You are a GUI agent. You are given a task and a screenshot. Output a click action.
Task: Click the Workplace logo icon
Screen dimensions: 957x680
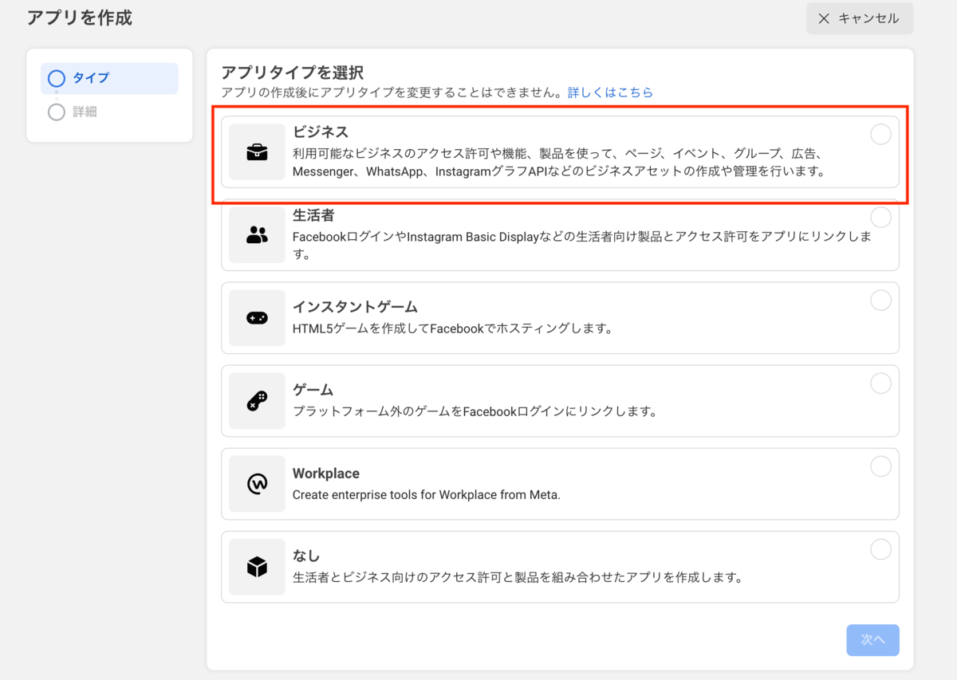pyautogui.click(x=257, y=484)
